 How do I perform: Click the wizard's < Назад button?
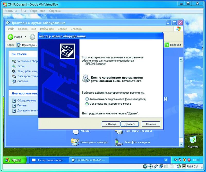click(111, 124)
